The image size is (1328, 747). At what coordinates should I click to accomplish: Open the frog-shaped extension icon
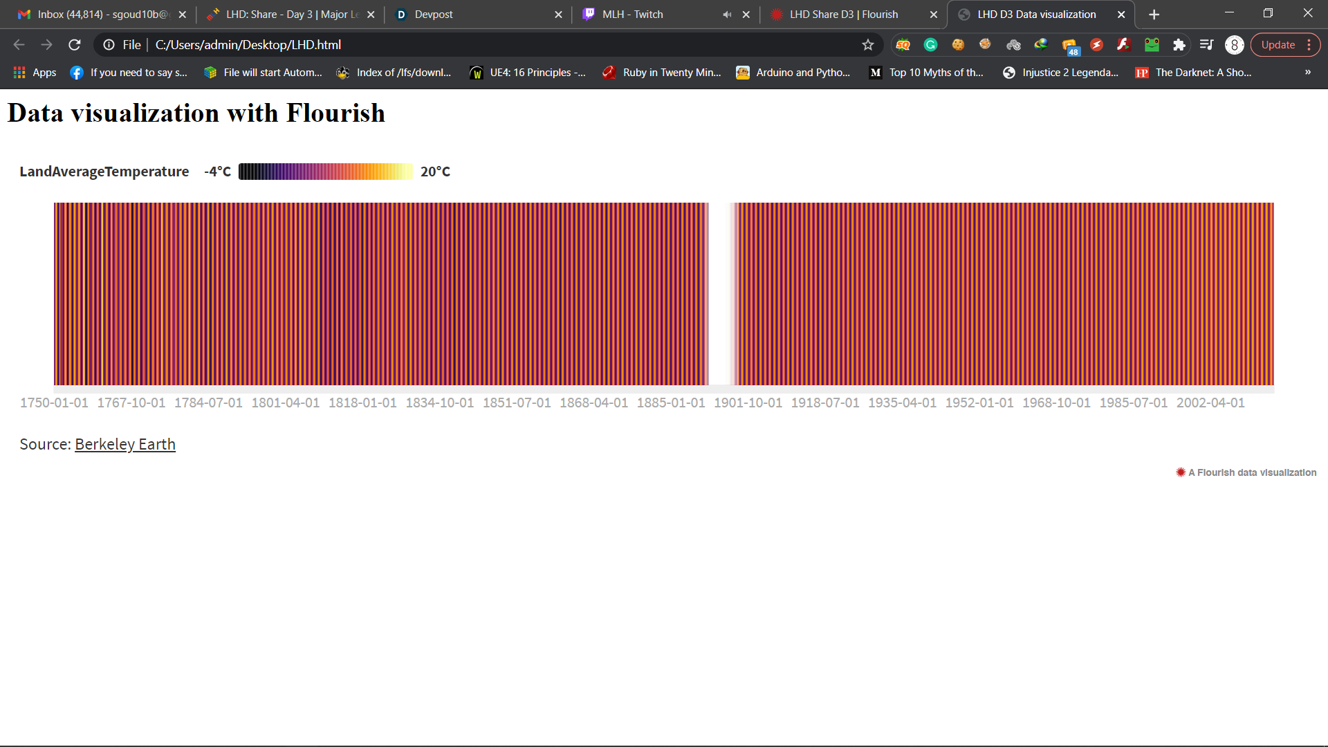[x=1152, y=44]
